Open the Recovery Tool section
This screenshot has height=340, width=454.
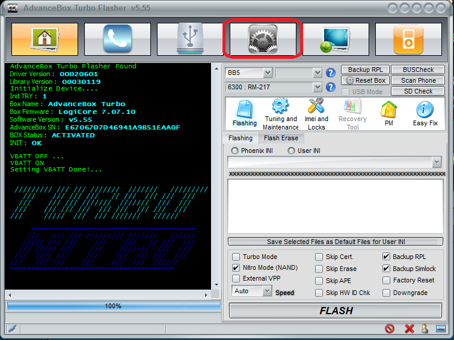coord(352,113)
